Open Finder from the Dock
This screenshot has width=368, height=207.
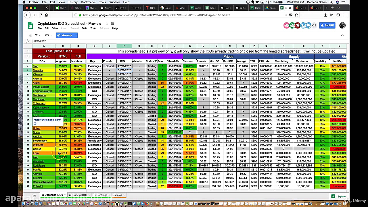coord(24,204)
